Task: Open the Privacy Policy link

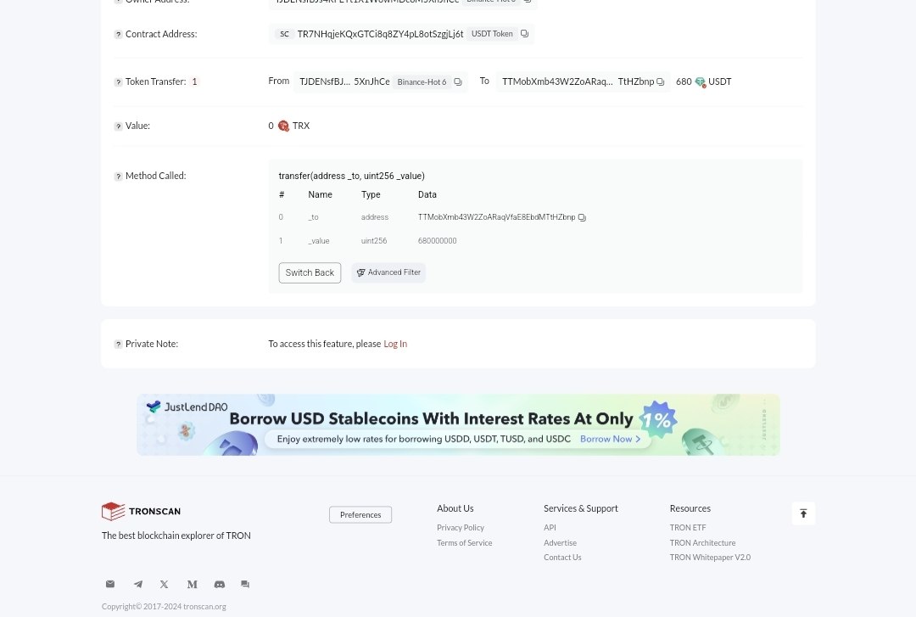Action: [x=461, y=528]
